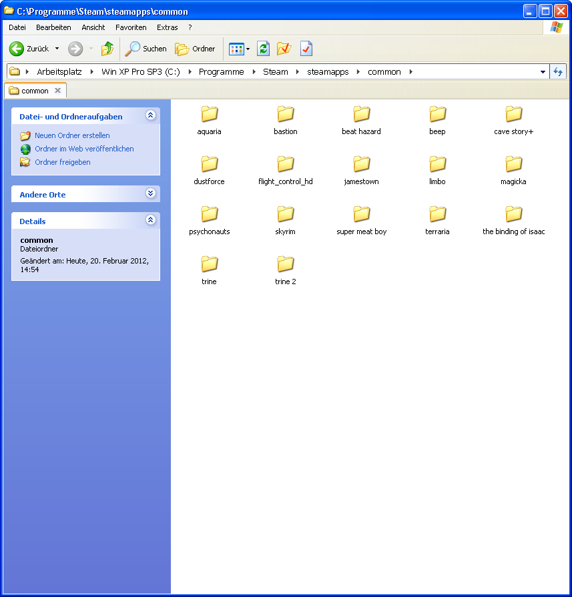Click the steamapps breadcrumb
572x597 pixels.
coord(328,71)
